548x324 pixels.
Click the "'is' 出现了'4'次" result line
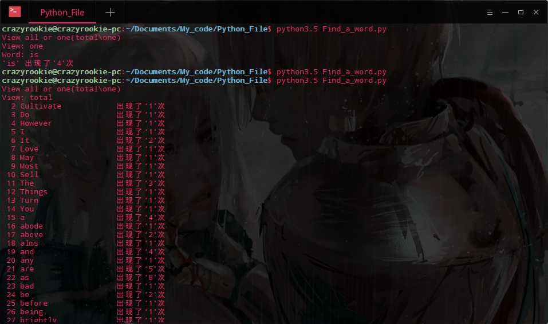38,63
